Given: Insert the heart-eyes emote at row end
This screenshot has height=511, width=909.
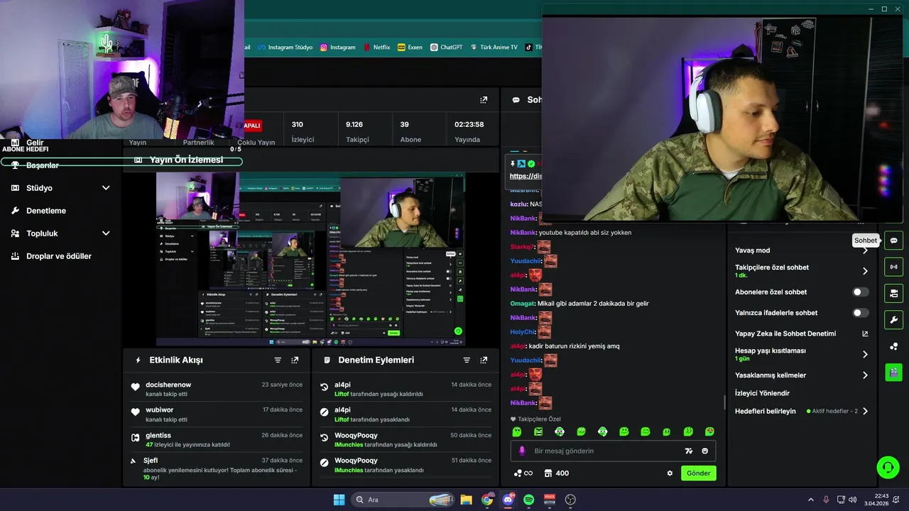Looking at the screenshot, I should coord(709,432).
